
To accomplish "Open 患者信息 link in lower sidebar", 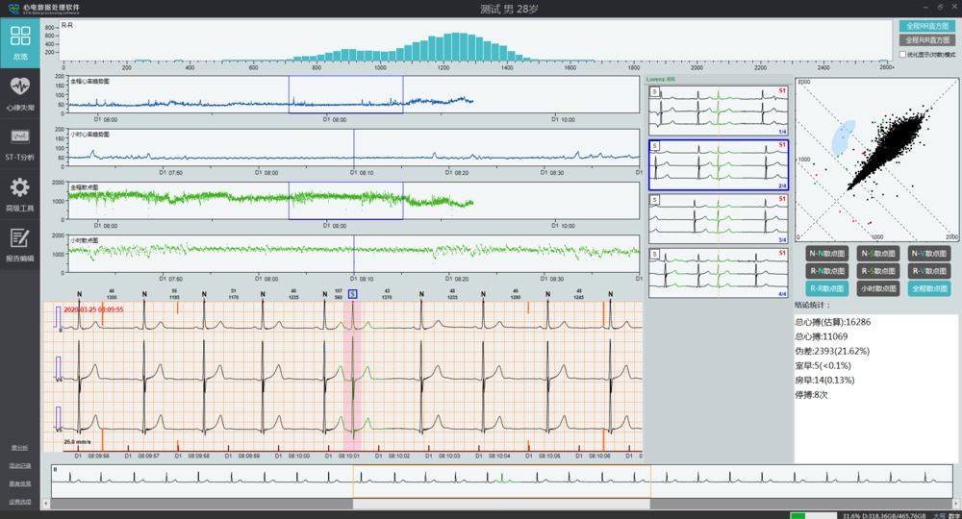I will click(19, 483).
